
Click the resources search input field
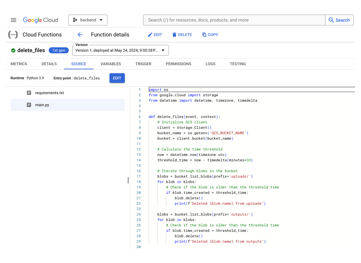pyautogui.click(x=234, y=20)
